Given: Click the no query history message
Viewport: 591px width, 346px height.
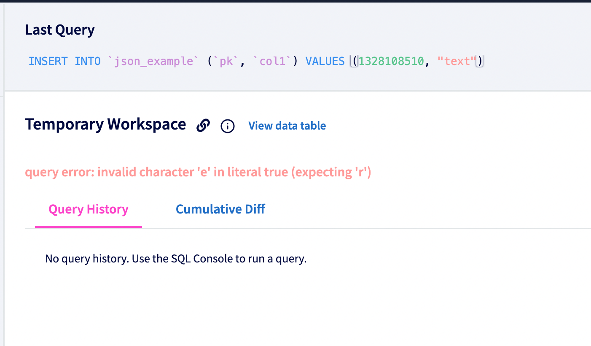Looking at the screenshot, I should (x=175, y=258).
